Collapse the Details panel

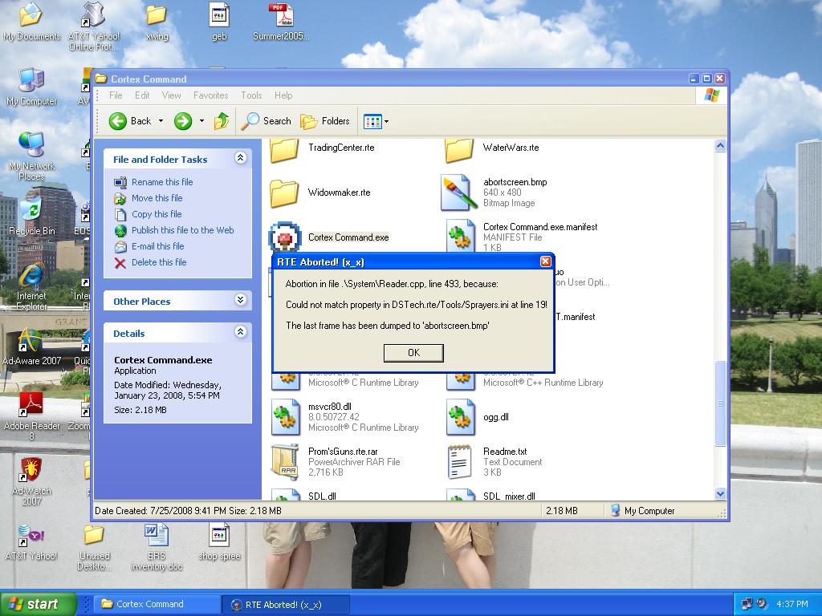pos(240,333)
